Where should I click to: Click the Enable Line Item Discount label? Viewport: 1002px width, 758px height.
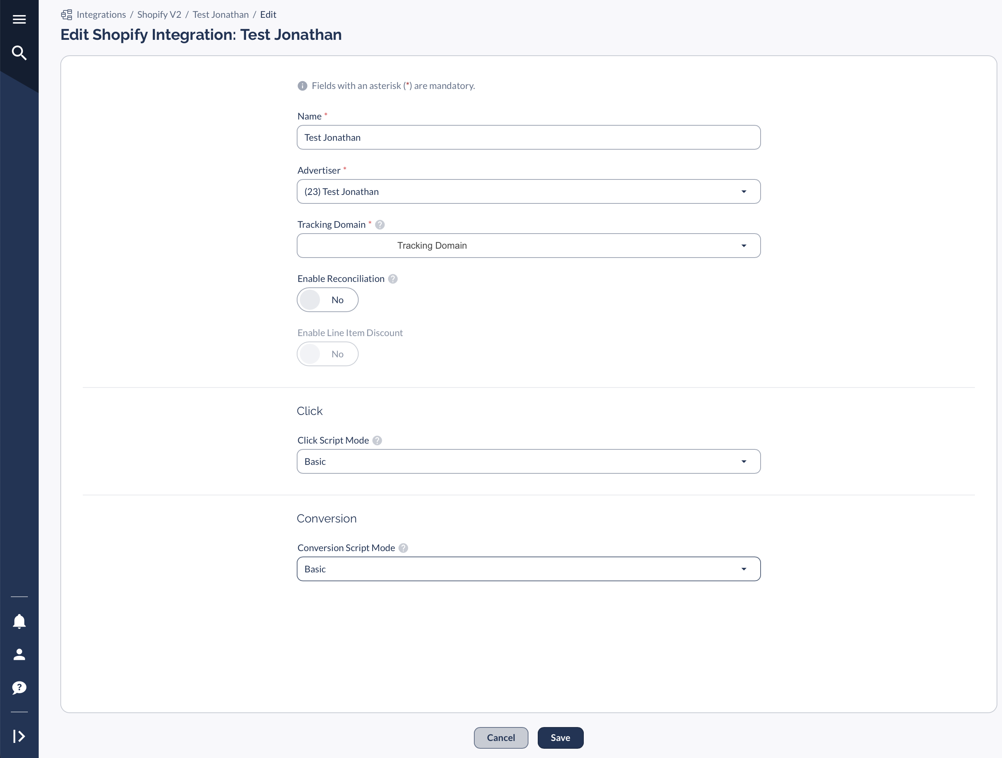[x=350, y=333]
